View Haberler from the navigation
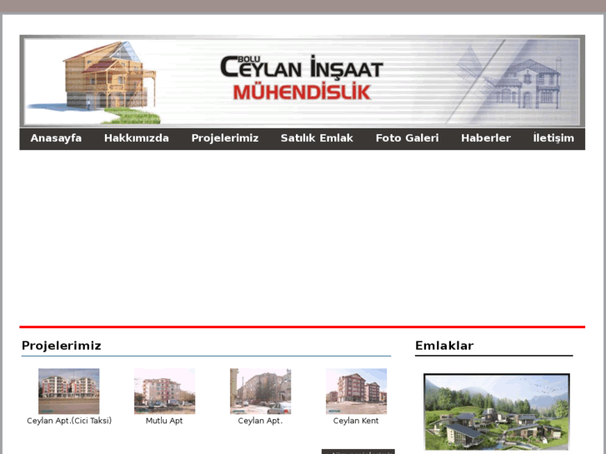606x454 pixels. [486, 138]
